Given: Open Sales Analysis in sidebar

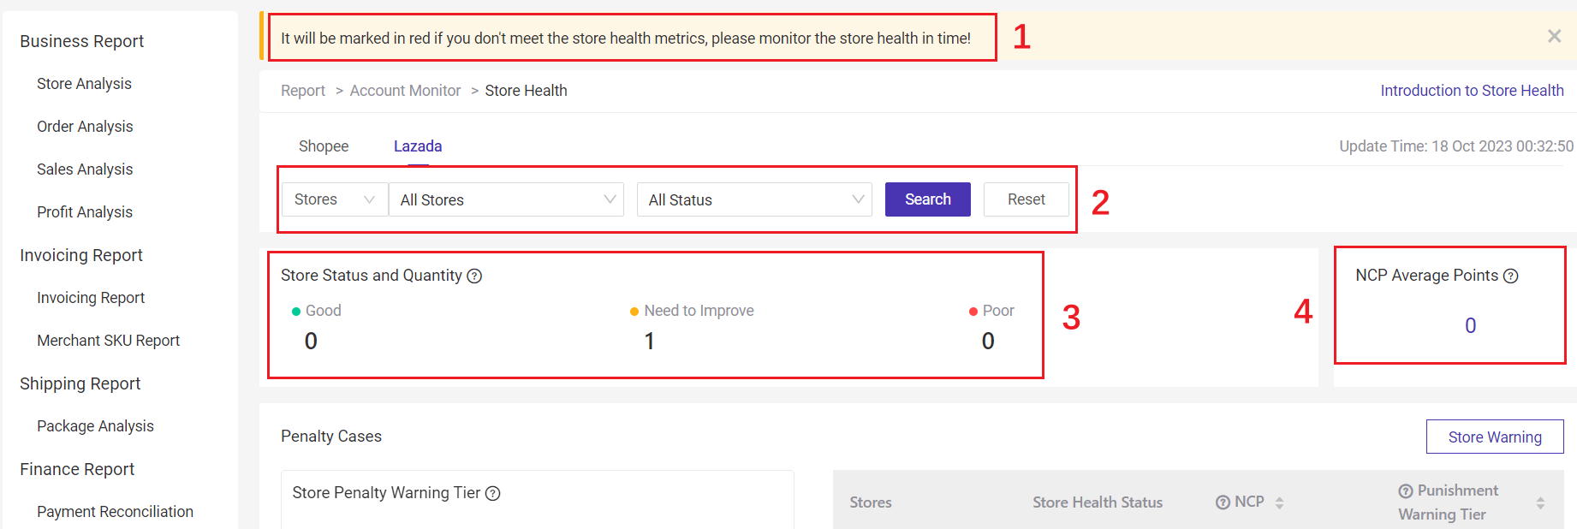Looking at the screenshot, I should point(85,169).
